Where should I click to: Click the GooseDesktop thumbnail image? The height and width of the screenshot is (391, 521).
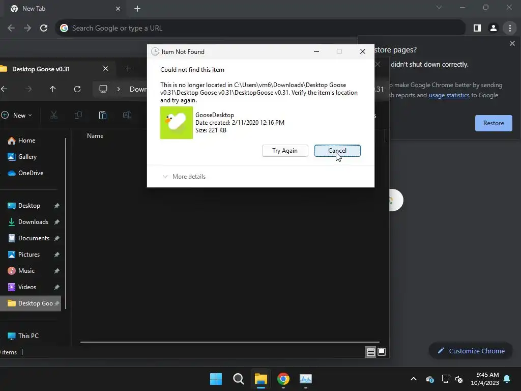tap(177, 123)
